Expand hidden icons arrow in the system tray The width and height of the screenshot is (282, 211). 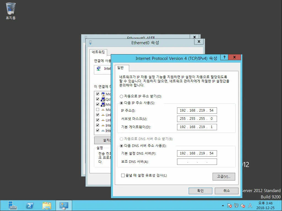tap(223, 206)
